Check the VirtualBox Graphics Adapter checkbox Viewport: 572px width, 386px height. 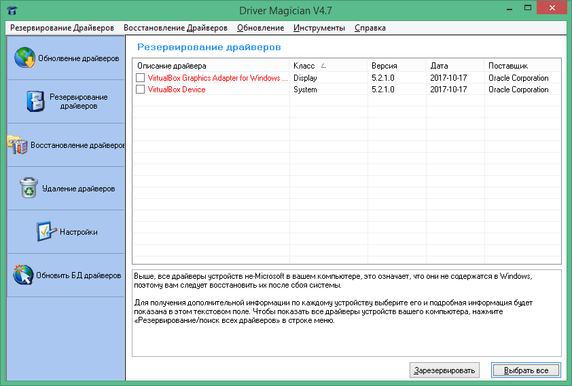(141, 78)
